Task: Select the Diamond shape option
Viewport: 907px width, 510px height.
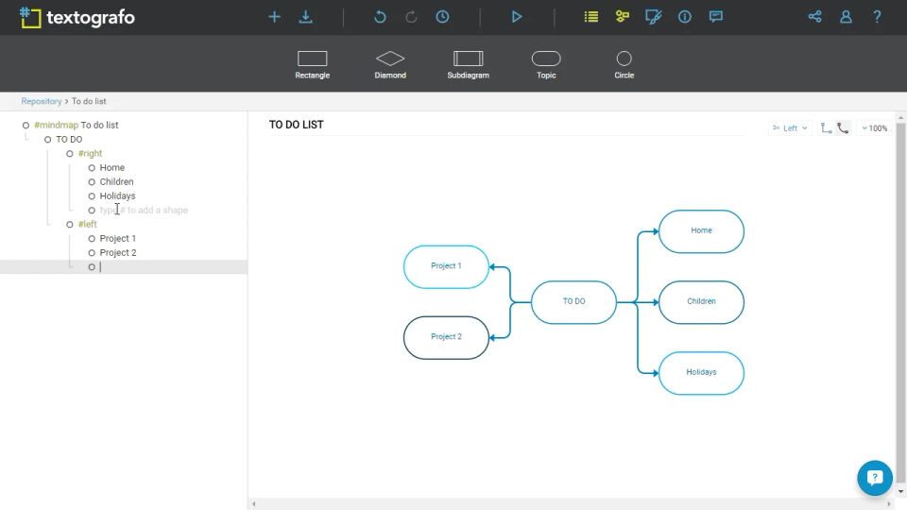Action: pos(390,64)
